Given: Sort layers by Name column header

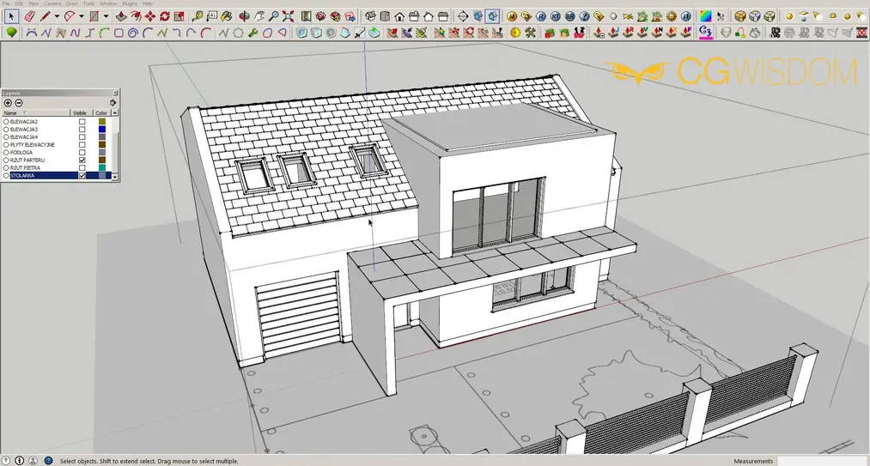Looking at the screenshot, I should click(x=36, y=113).
